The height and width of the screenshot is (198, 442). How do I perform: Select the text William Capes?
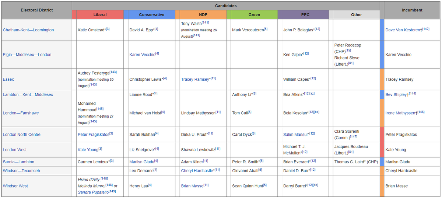coord(296,79)
